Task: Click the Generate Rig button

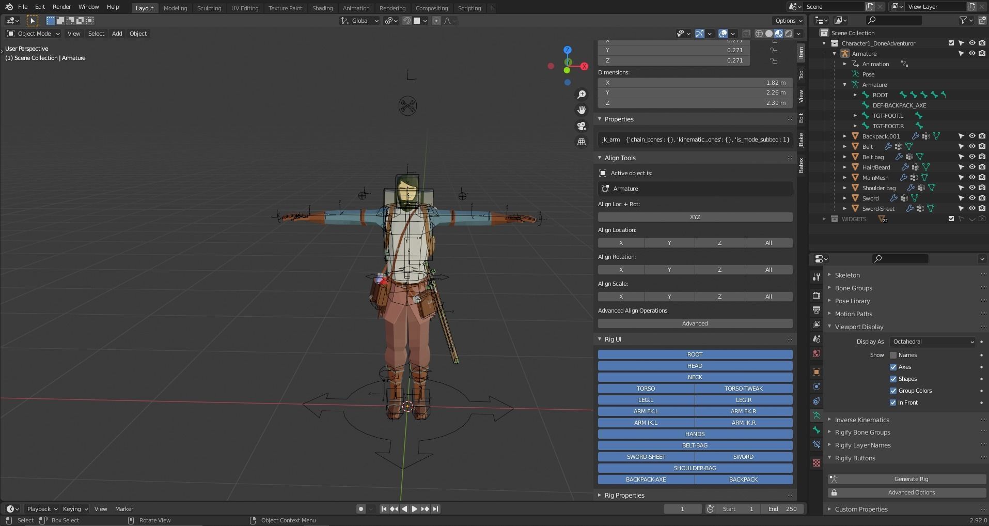Action: (907, 479)
